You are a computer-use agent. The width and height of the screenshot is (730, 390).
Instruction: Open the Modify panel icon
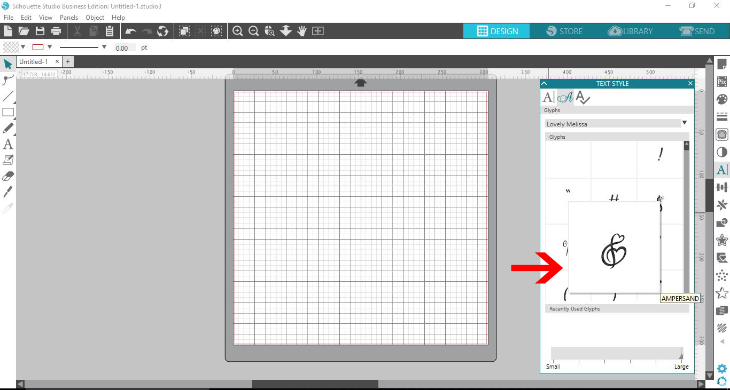pyautogui.click(x=722, y=222)
